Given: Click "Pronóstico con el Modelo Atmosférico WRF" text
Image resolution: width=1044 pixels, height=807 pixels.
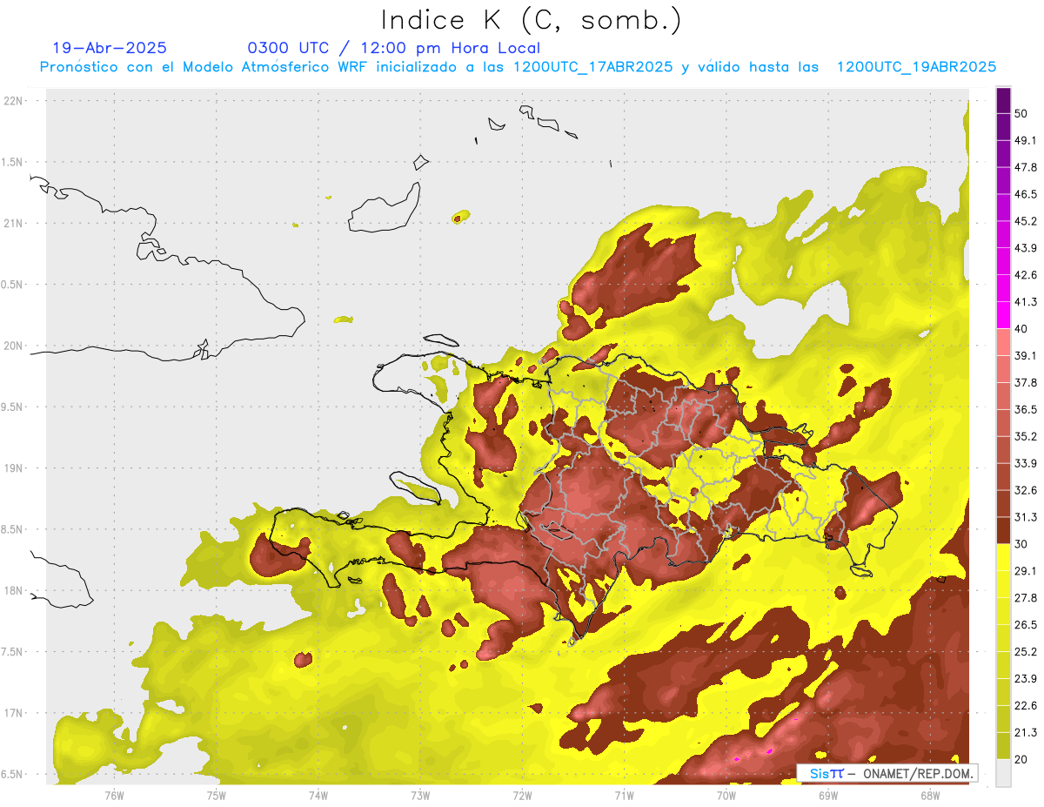Looking at the screenshot, I should coord(205,66).
